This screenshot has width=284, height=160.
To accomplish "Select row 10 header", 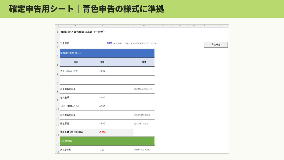I will click(57, 106).
